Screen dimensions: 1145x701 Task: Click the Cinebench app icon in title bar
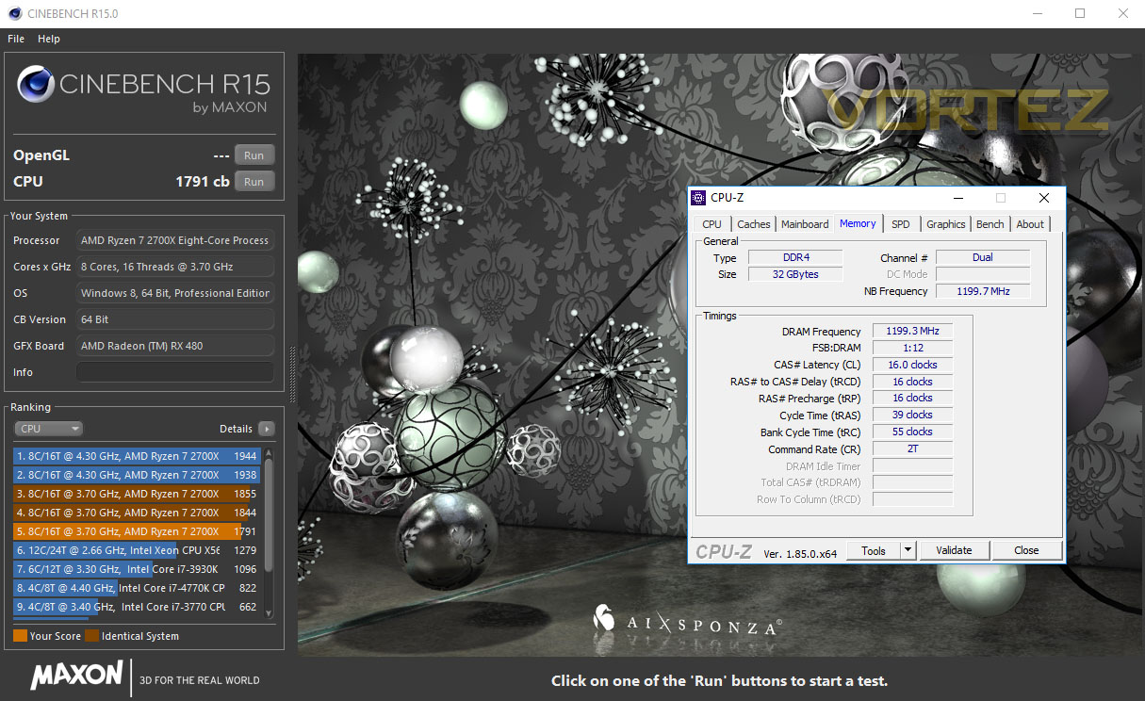(11, 13)
